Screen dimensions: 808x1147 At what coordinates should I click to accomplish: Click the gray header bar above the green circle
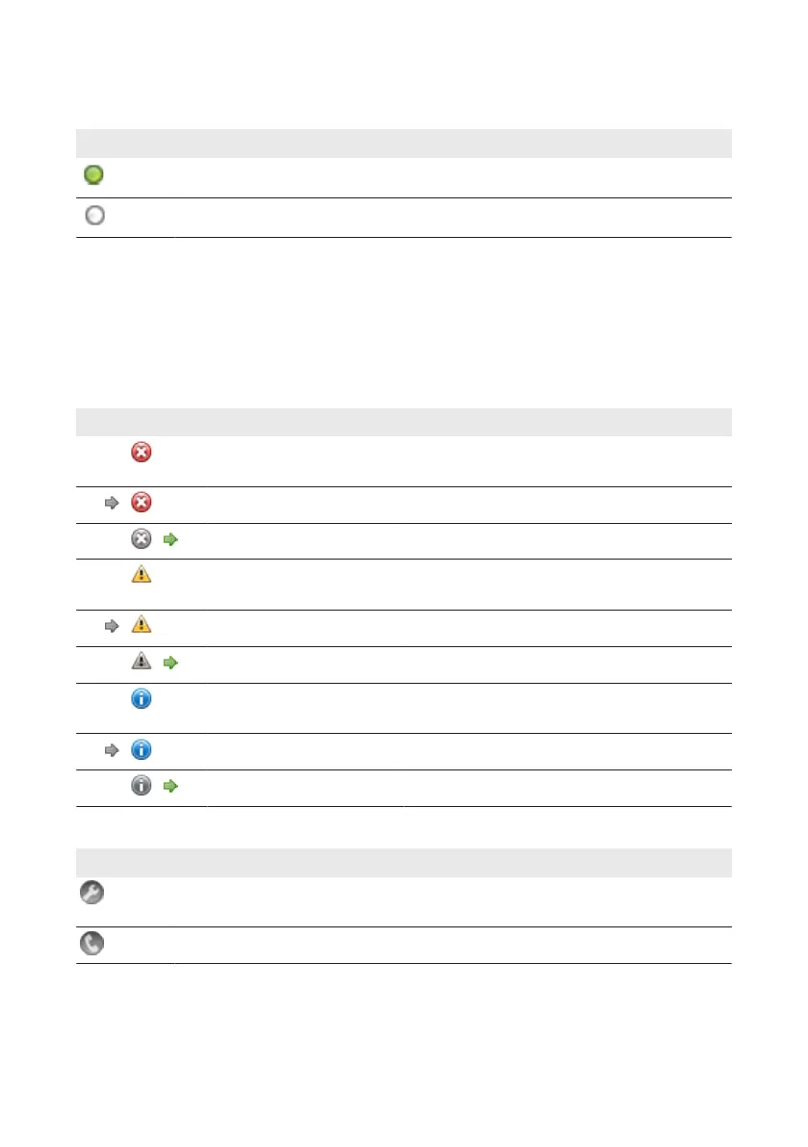404,143
